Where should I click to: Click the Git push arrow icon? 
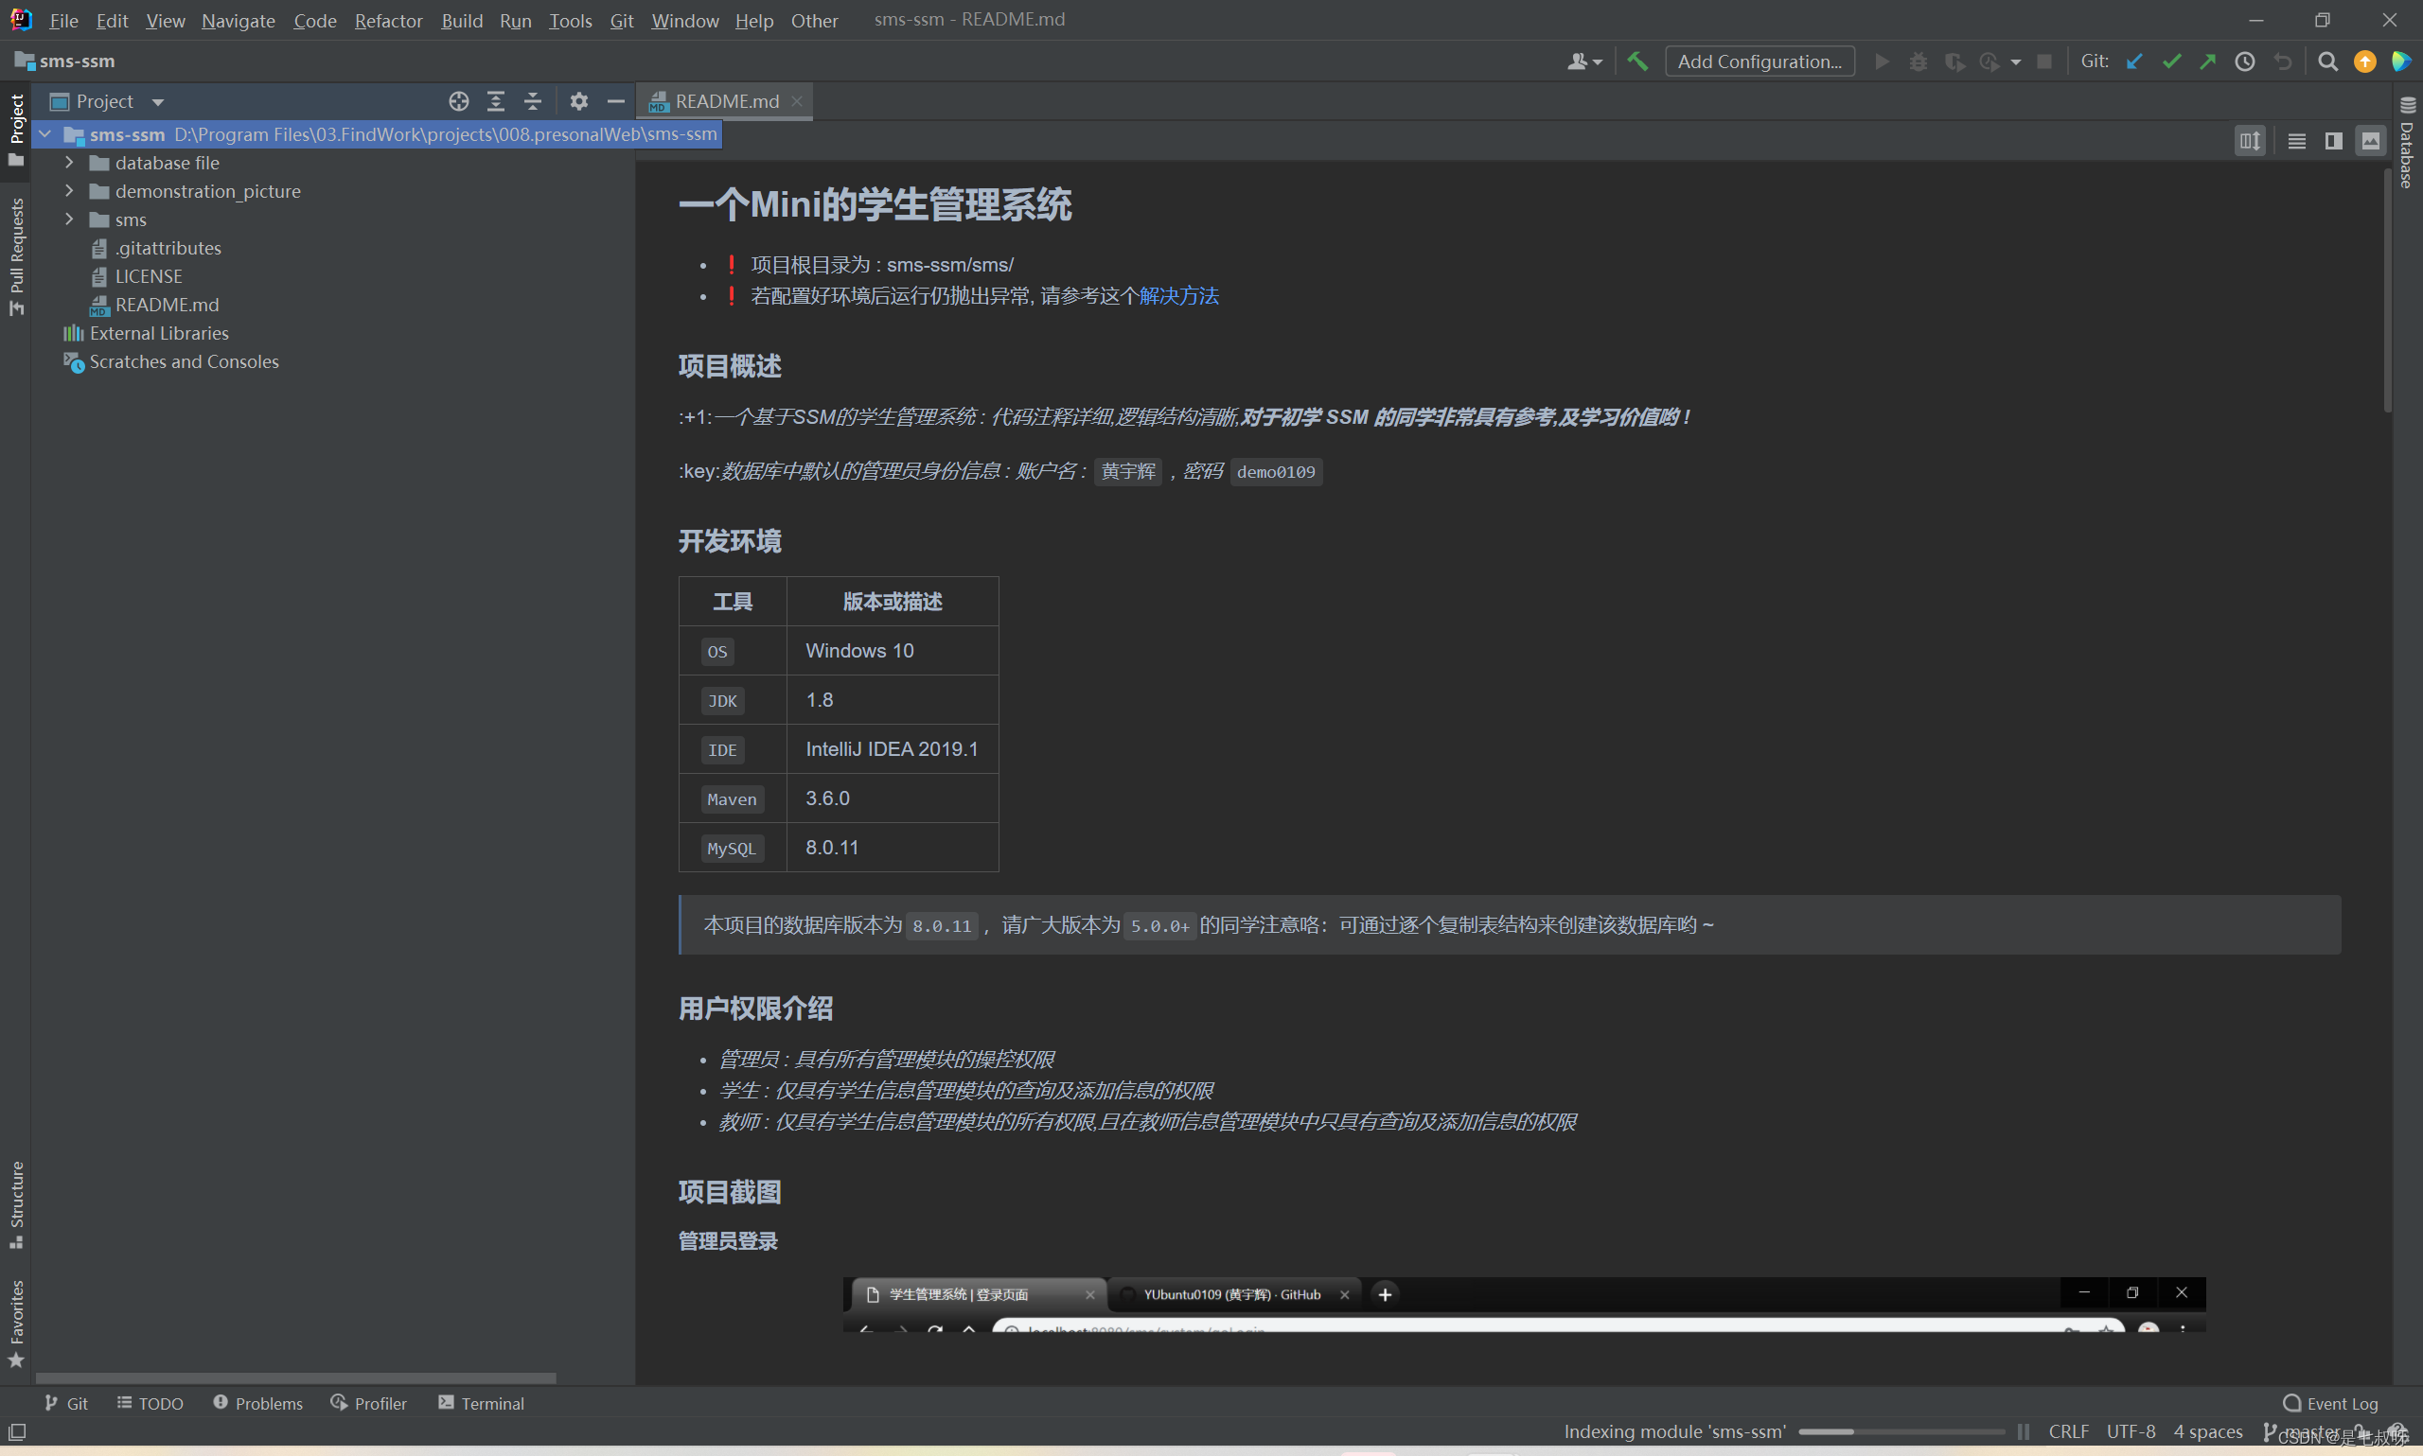click(2207, 61)
